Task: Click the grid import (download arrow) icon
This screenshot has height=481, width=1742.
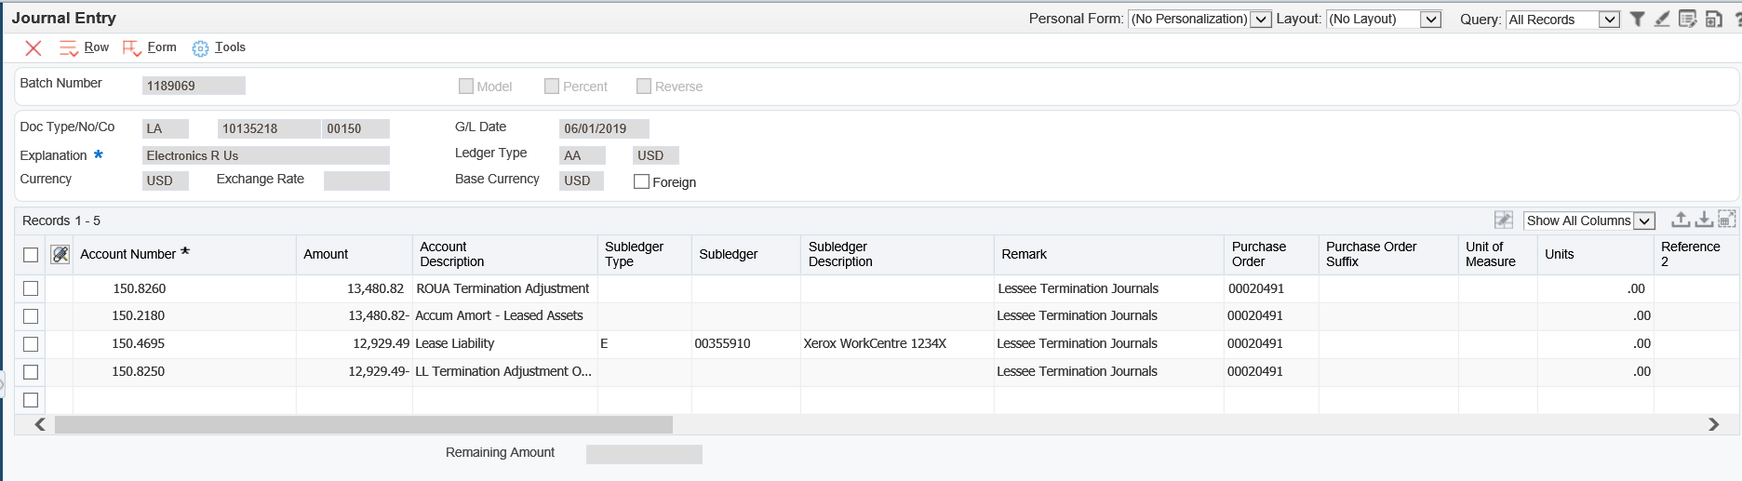Action: tap(1704, 220)
